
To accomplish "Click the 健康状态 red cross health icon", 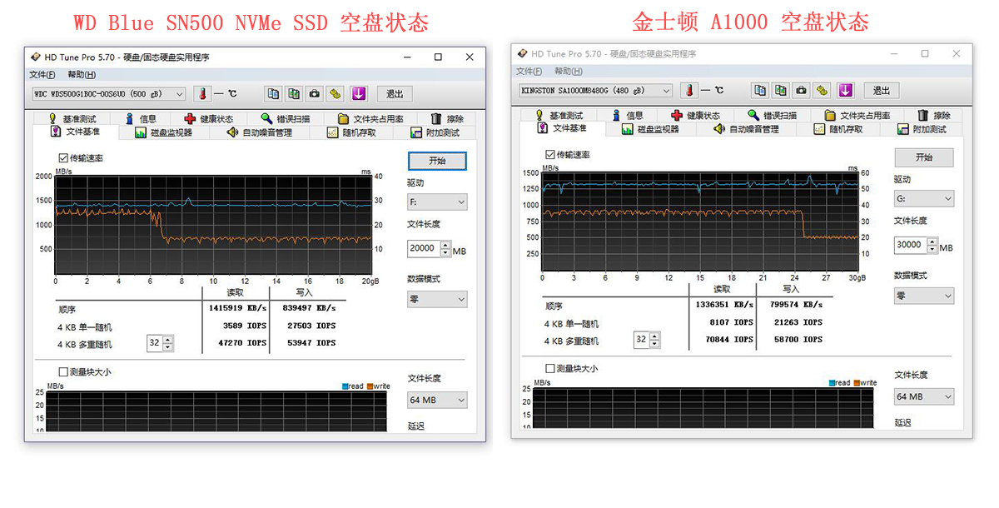I will (x=190, y=117).
